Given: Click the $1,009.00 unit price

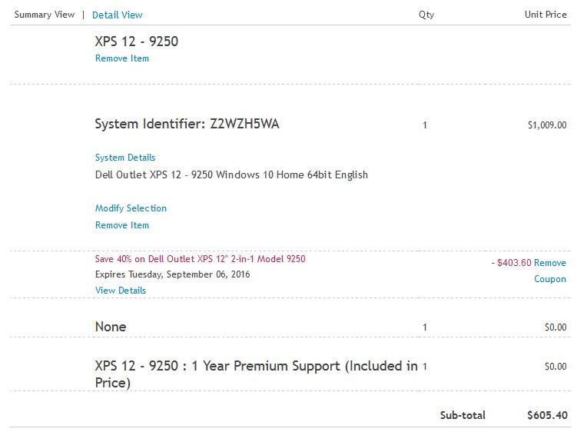Looking at the screenshot, I should pyautogui.click(x=547, y=125).
